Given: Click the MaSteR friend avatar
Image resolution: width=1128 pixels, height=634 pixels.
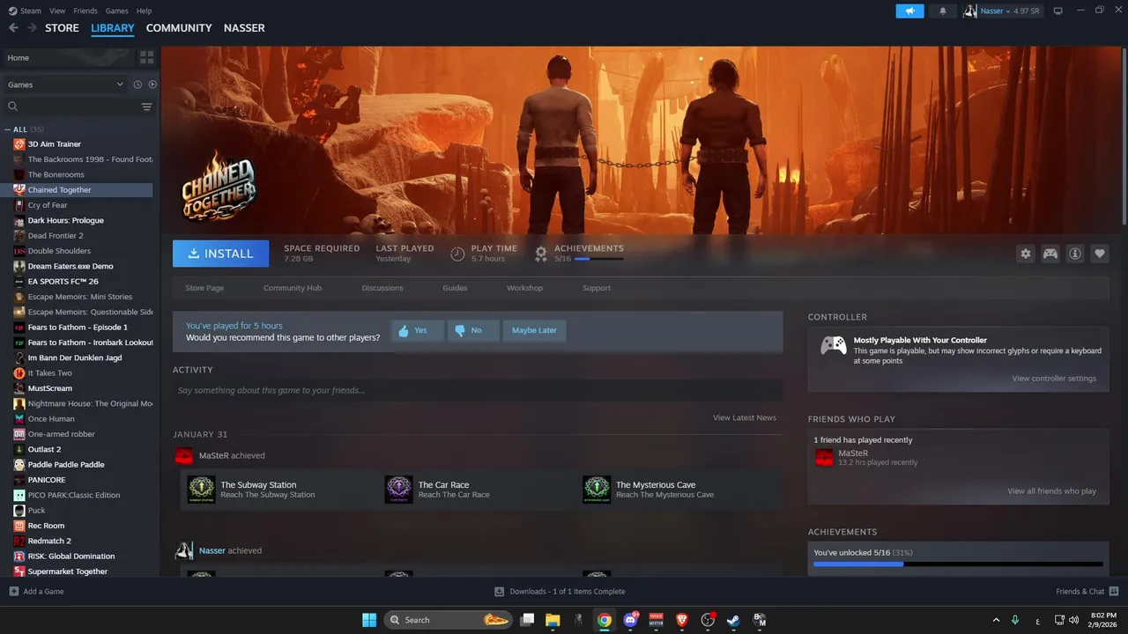Looking at the screenshot, I should pyautogui.click(x=824, y=457).
